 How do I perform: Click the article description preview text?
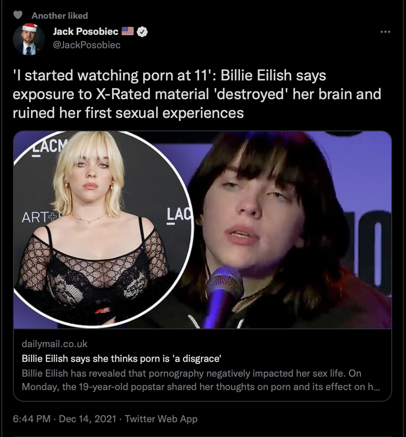[x=201, y=380]
